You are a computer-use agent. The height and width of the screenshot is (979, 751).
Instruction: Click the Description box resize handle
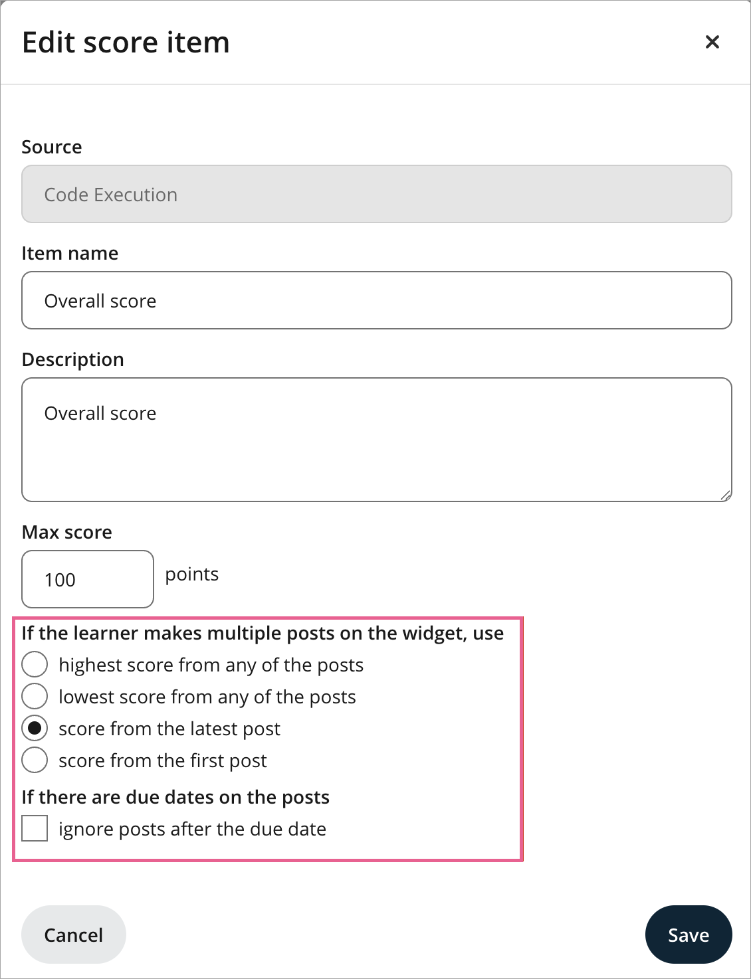click(725, 495)
